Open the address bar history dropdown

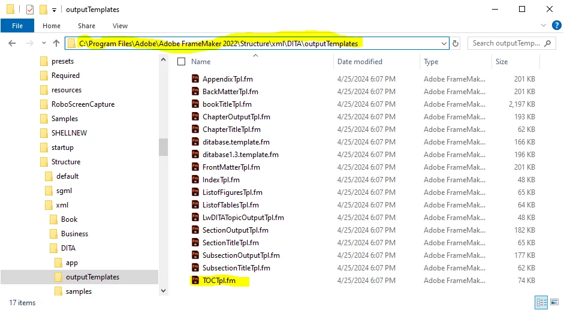click(x=444, y=43)
